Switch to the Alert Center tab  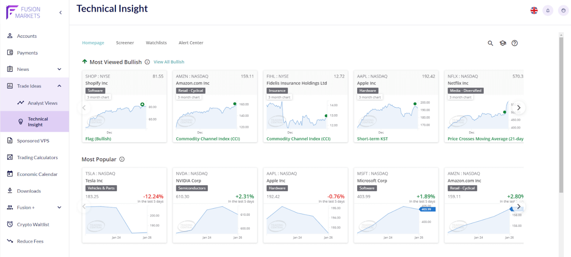(x=191, y=43)
